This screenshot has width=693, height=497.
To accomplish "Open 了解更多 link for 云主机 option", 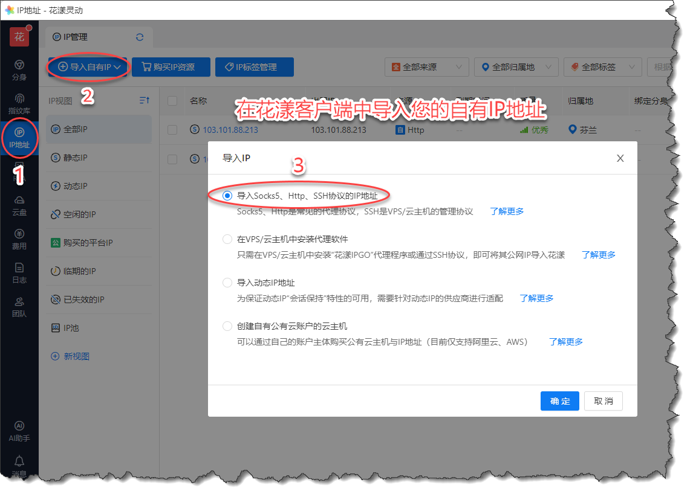I will click(x=566, y=342).
